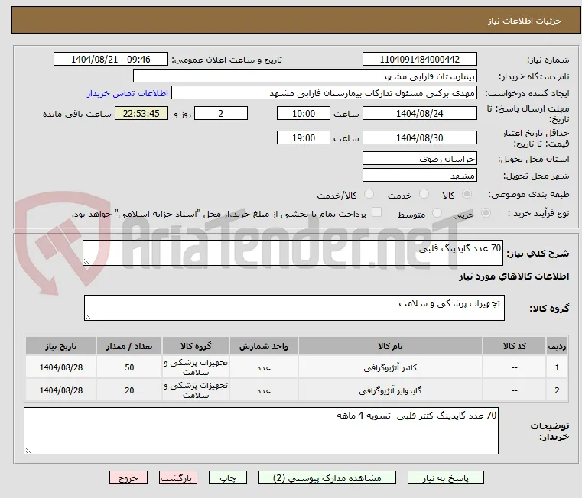Click the resize handle of گروه کالا box
Image resolution: width=582 pixels, height=498 pixels.
point(88,317)
